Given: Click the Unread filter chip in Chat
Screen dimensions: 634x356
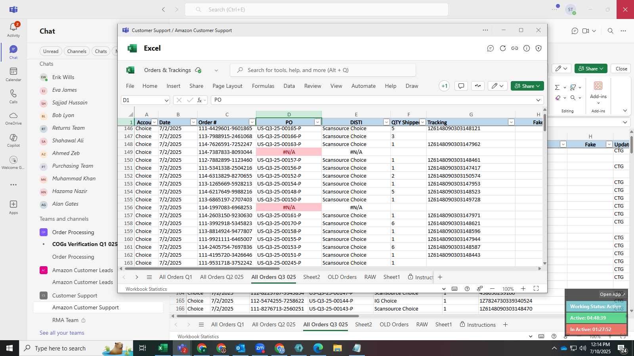Looking at the screenshot, I should pos(51,51).
